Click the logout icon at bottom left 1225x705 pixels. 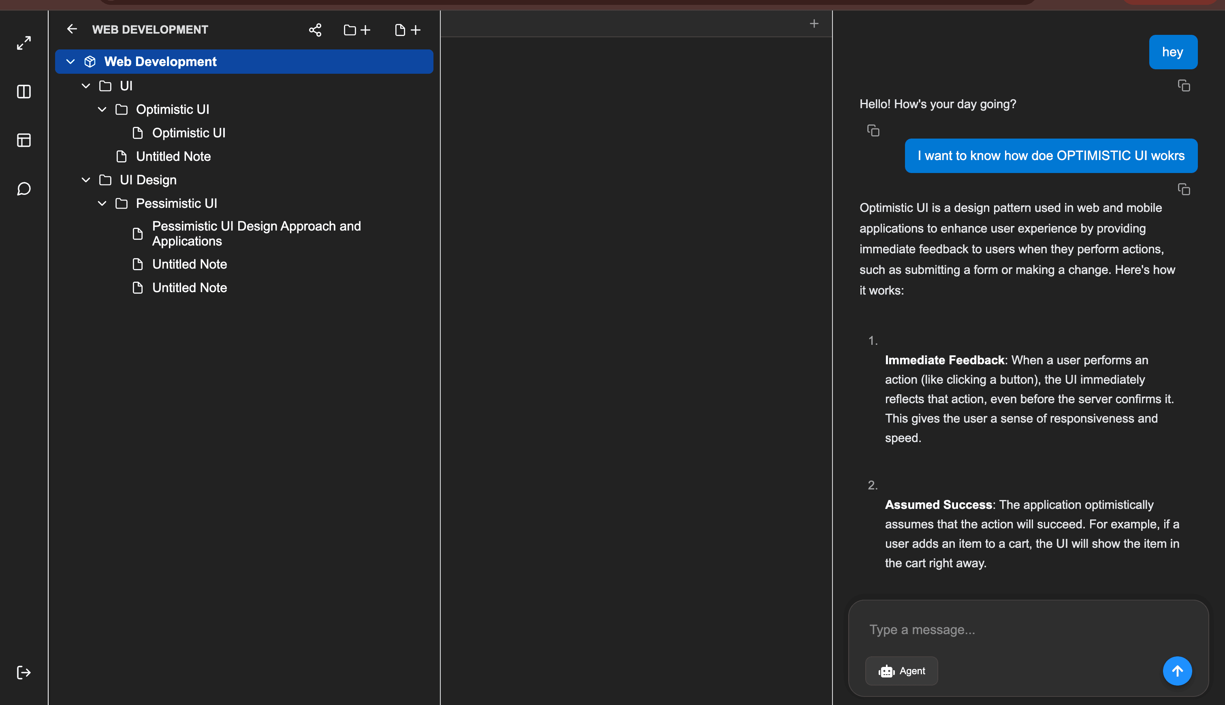(24, 672)
